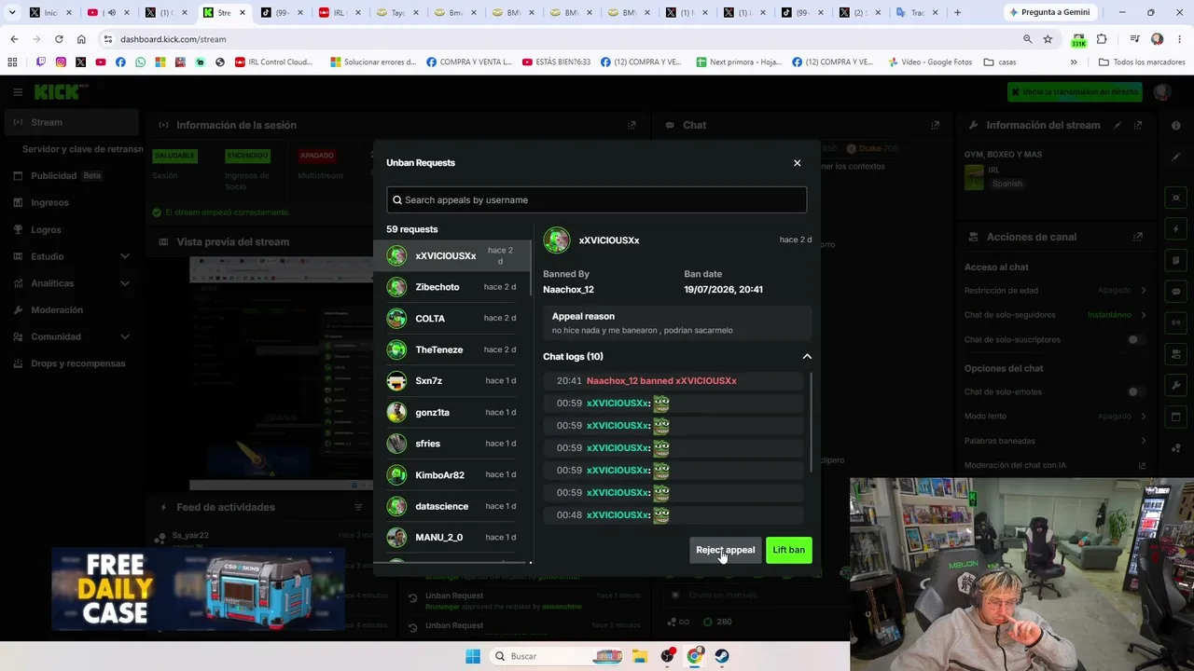Close the Unban Requests dialog
This screenshot has width=1194, height=671.
coord(797,163)
